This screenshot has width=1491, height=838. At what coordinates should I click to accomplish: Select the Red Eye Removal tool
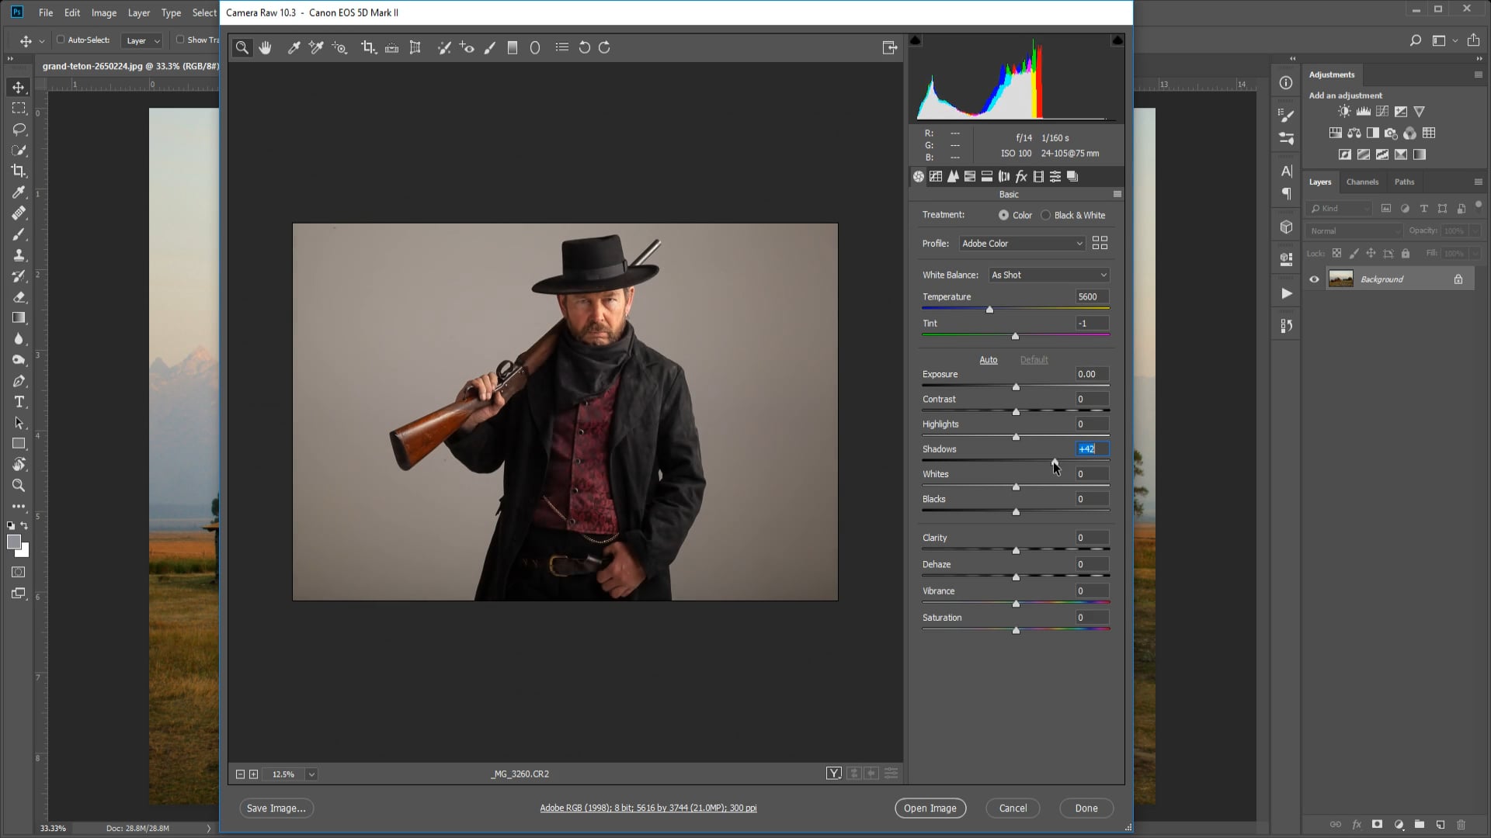click(467, 47)
